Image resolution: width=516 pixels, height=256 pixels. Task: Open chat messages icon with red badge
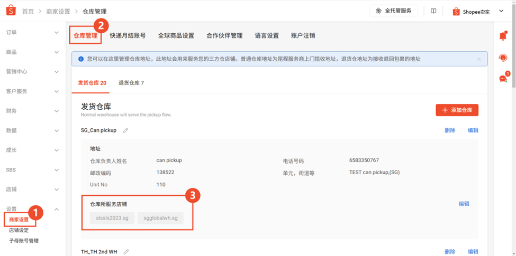tap(503, 78)
